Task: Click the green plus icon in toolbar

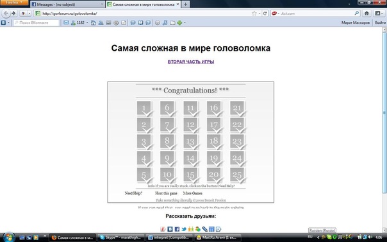Action: pos(179,22)
